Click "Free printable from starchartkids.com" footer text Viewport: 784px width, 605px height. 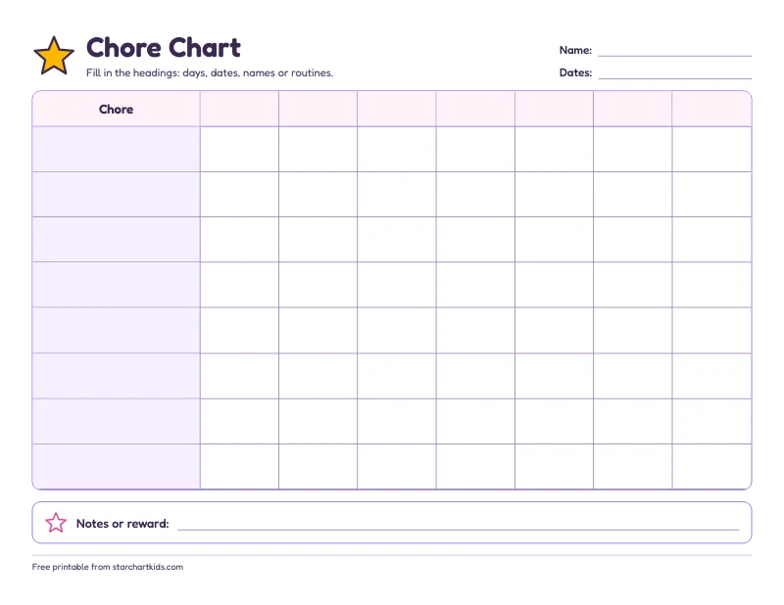point(108,567)
